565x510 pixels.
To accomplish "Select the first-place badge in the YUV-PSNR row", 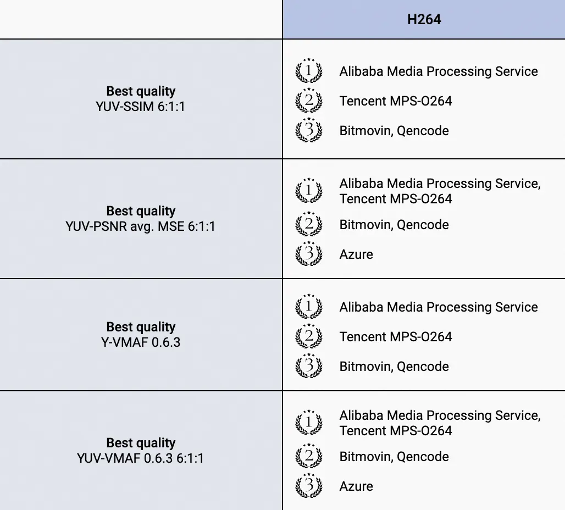I will 309,191.
